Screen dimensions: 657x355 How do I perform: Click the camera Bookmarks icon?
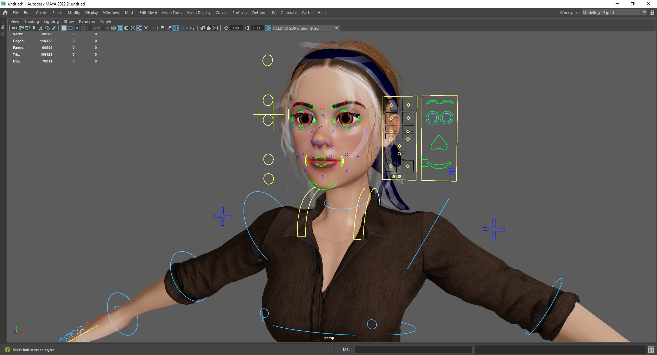[34, 28]
